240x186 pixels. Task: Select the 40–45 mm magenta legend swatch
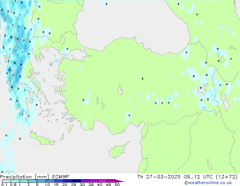(103, 181)
